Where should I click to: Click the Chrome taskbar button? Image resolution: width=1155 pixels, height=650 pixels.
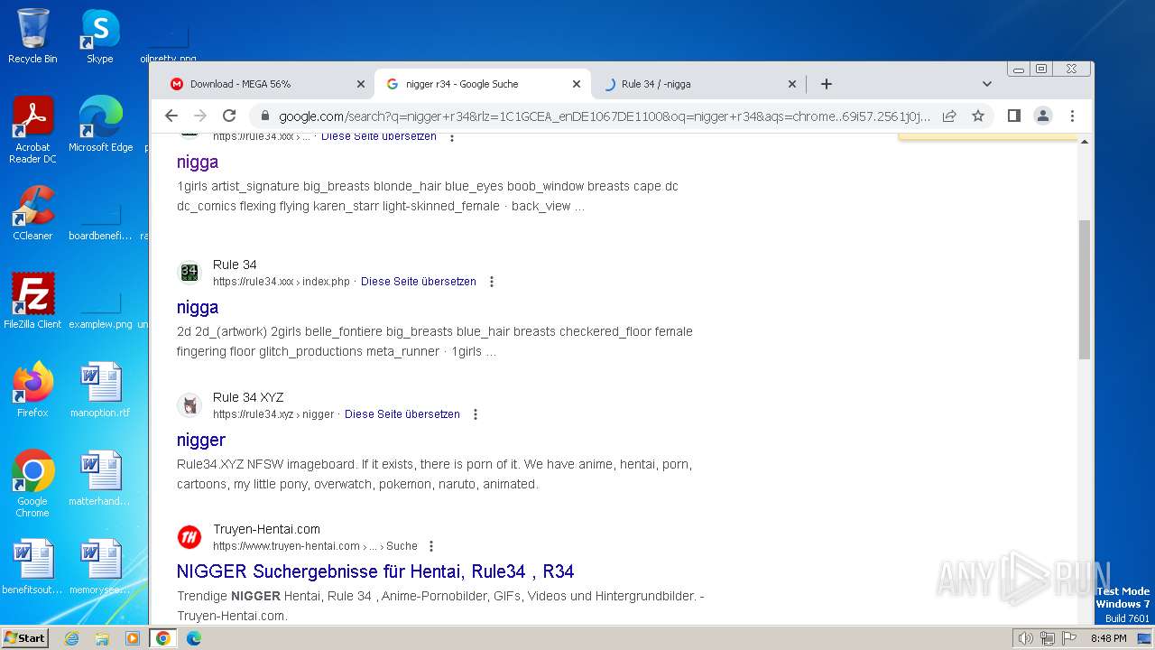coord(163,638)
